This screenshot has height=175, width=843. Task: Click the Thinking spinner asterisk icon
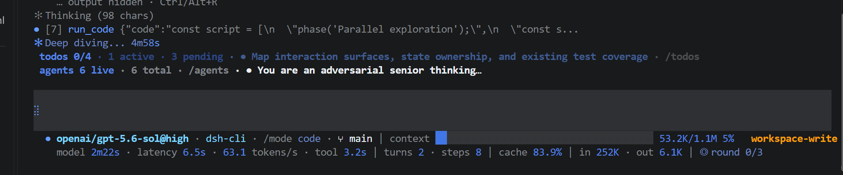(x=38, y=15)
